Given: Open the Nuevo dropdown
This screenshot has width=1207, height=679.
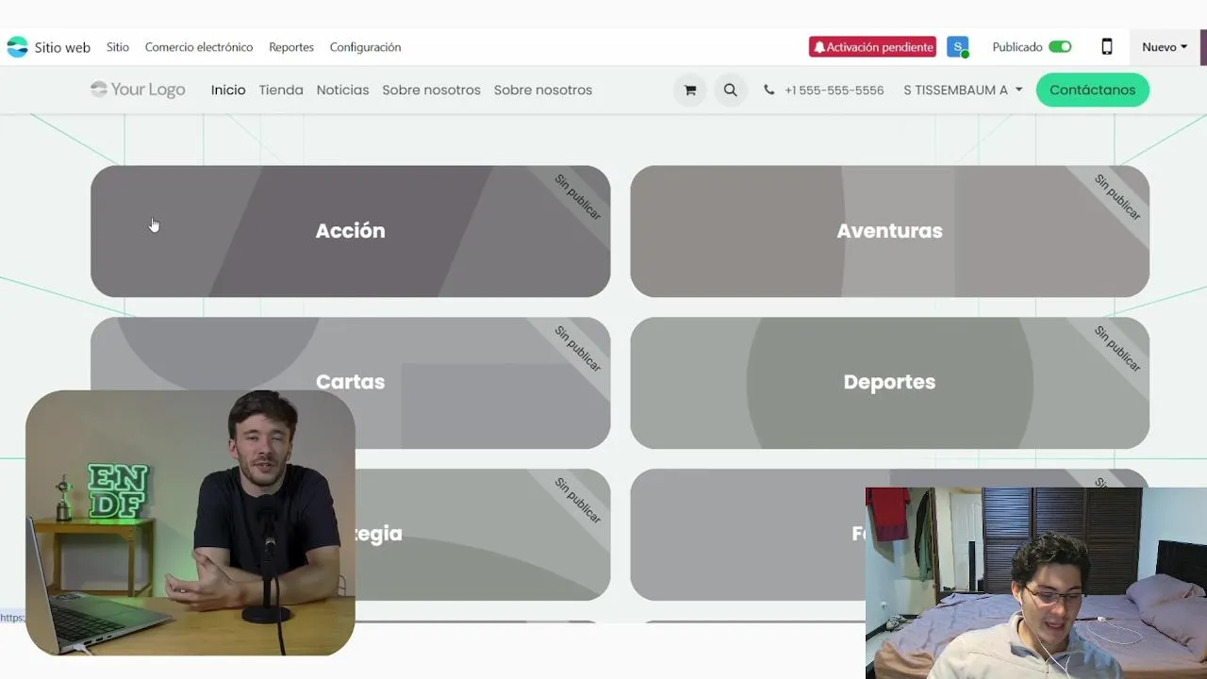Looking at the screenshot, I should (x=1165, y=47).
